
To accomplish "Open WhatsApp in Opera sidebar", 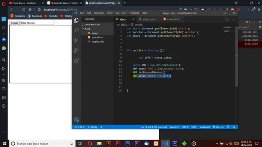I will [4, 48].
